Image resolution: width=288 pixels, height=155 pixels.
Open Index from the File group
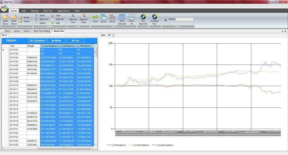click(24, 17)
